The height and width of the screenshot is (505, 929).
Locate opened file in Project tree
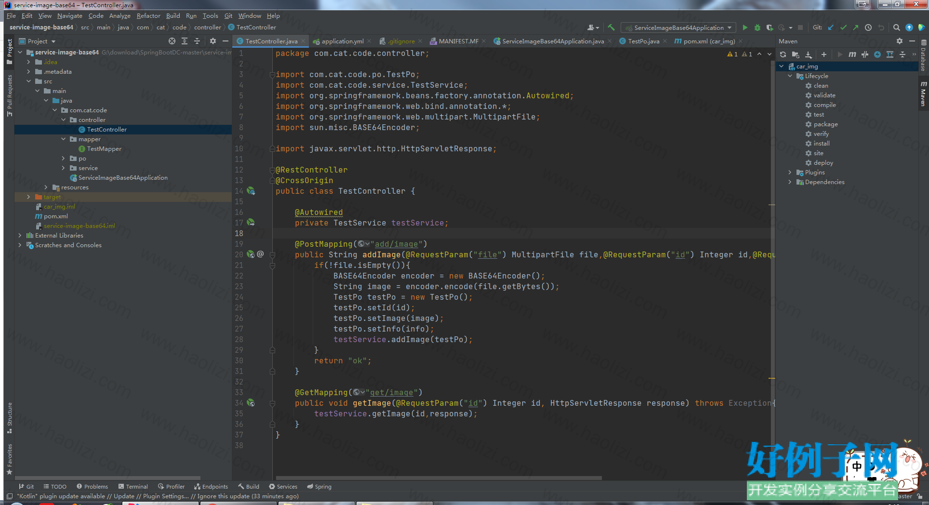click(x=172, y=41)
